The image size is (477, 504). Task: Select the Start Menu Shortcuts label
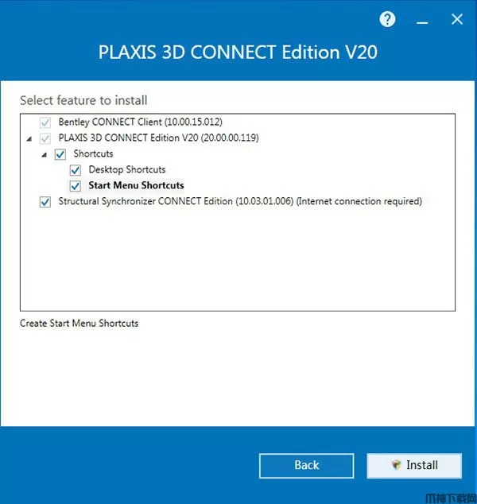coord(136,185)
